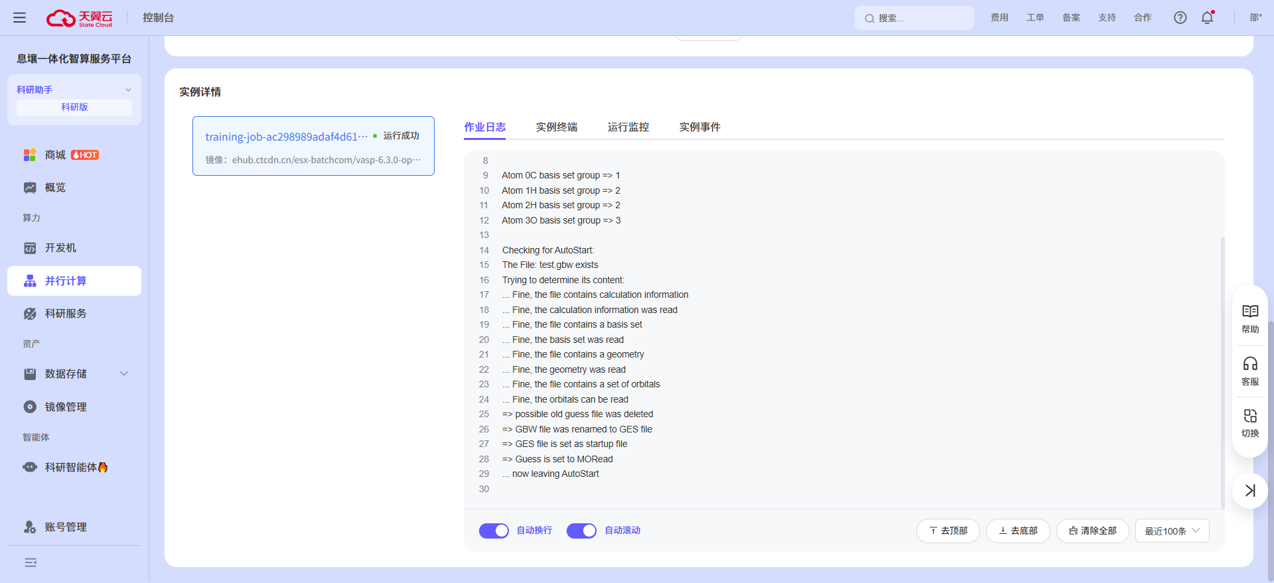Viewport: 1274px width, 583px height.
Task: Open the hamburger main menu
Action: click(20, 18)
